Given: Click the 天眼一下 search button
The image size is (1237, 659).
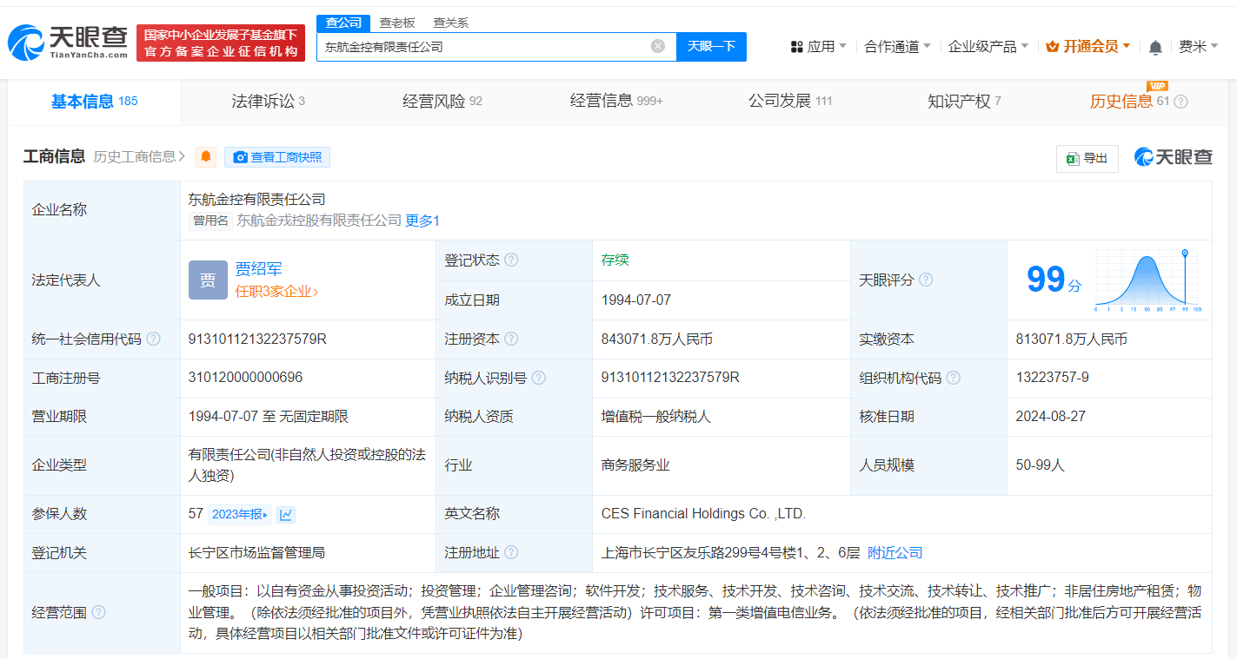Looking at the screenshot, I should 713,47.
